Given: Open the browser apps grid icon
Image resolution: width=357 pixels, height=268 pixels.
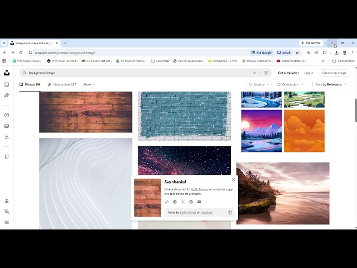Looking at the screenshot, I should (x=4, y=61).
